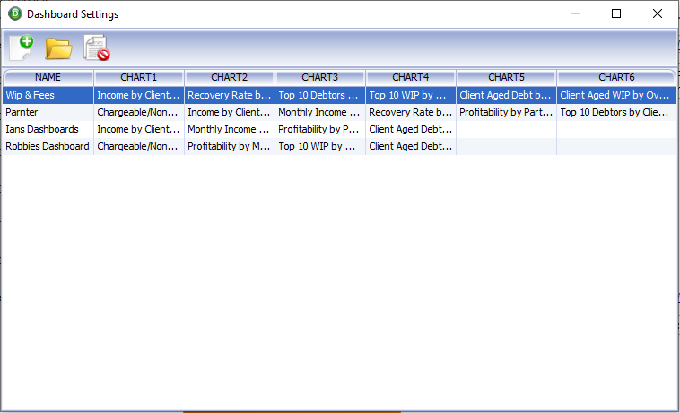This screenshot has height=413, width=680.
Task: Click the CHART6 column header
Action: coord(616,77)
